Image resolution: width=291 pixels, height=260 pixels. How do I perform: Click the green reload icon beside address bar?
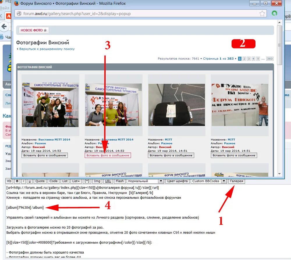click(274, 13)
